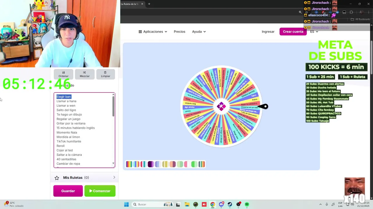The height and width of the screenshot is (209, 373).
Task: Open File Explorer from the taskbar
Action: pos(187,204)
